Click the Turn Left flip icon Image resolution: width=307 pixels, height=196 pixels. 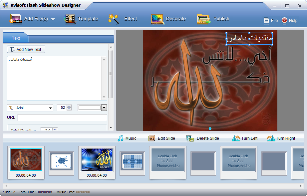pos(236,138)
